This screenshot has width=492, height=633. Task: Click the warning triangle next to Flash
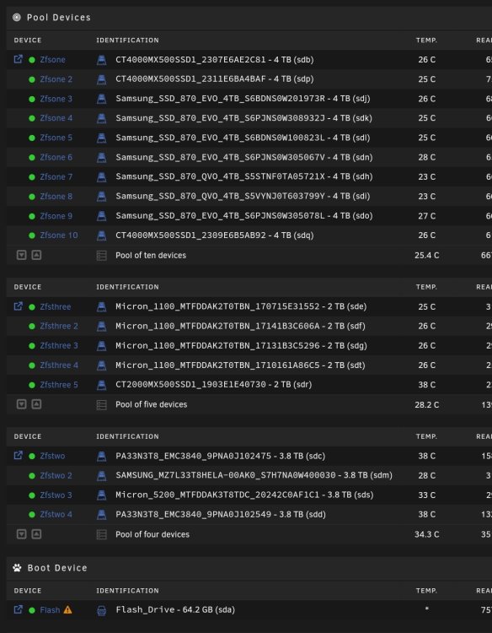point(67,609)
